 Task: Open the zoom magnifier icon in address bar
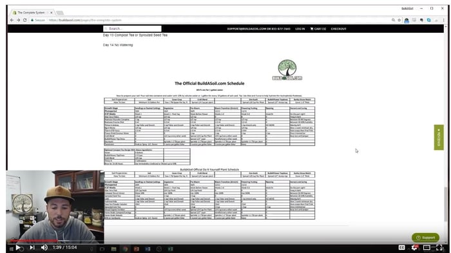tap(393, 20)
